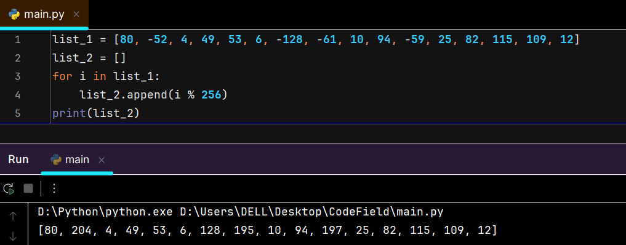The height and width of the screenshot is (245, 626).
Task: Open the More actions kebab menu
Action: point(54,188)
